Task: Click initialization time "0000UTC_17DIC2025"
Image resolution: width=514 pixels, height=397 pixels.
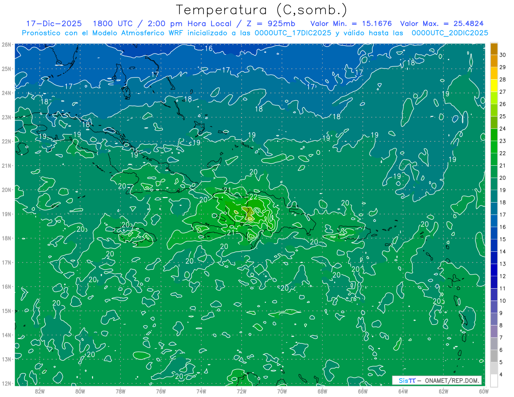Action: click(x=293, y=33)
